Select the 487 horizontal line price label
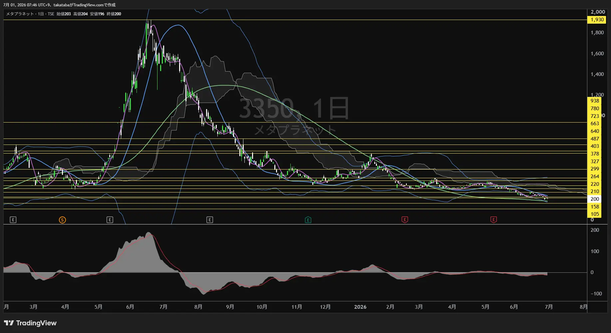 tap(594, 139)
